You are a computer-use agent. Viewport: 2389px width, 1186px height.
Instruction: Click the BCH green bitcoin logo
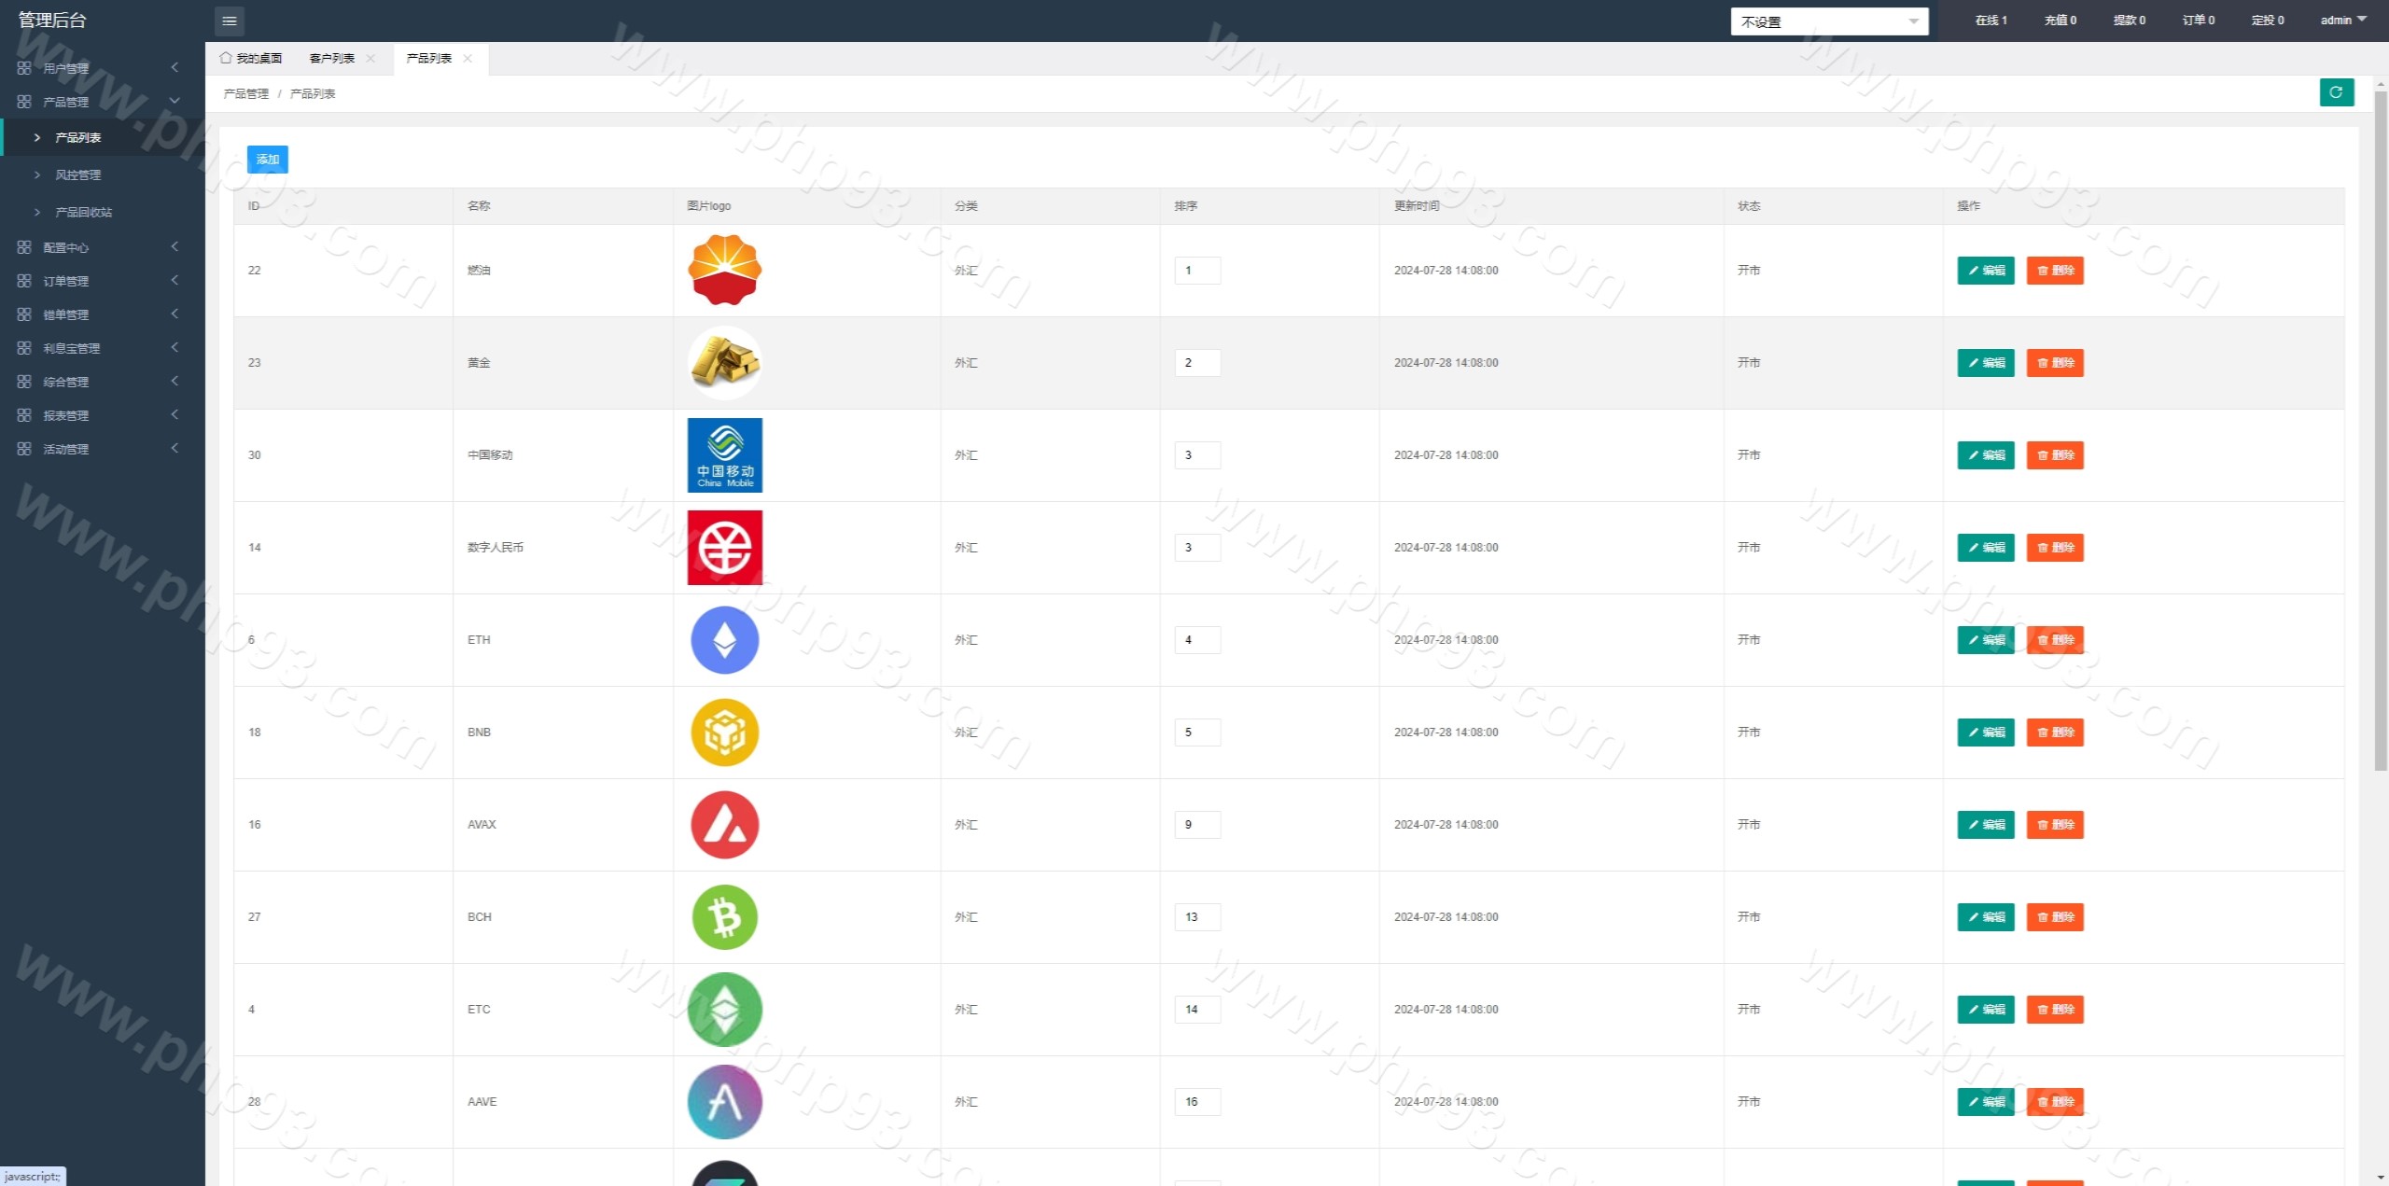[x=724, y=917]
